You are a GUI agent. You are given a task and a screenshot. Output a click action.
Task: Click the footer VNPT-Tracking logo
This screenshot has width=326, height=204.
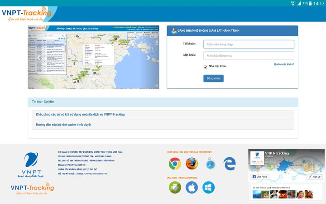click(x=32, y=189)
